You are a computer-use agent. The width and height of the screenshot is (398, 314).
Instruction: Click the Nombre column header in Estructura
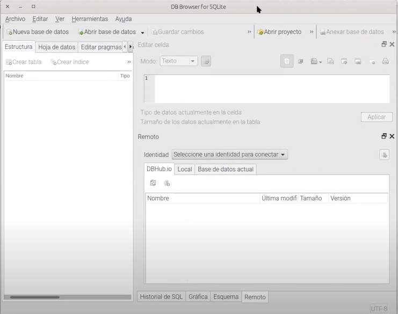point(61,76)
